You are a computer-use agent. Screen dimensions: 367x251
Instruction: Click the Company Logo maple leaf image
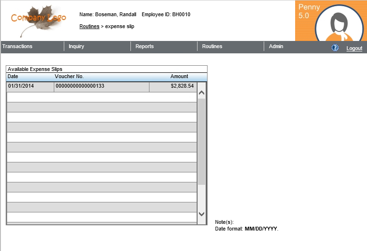click(x=39, y=20)
